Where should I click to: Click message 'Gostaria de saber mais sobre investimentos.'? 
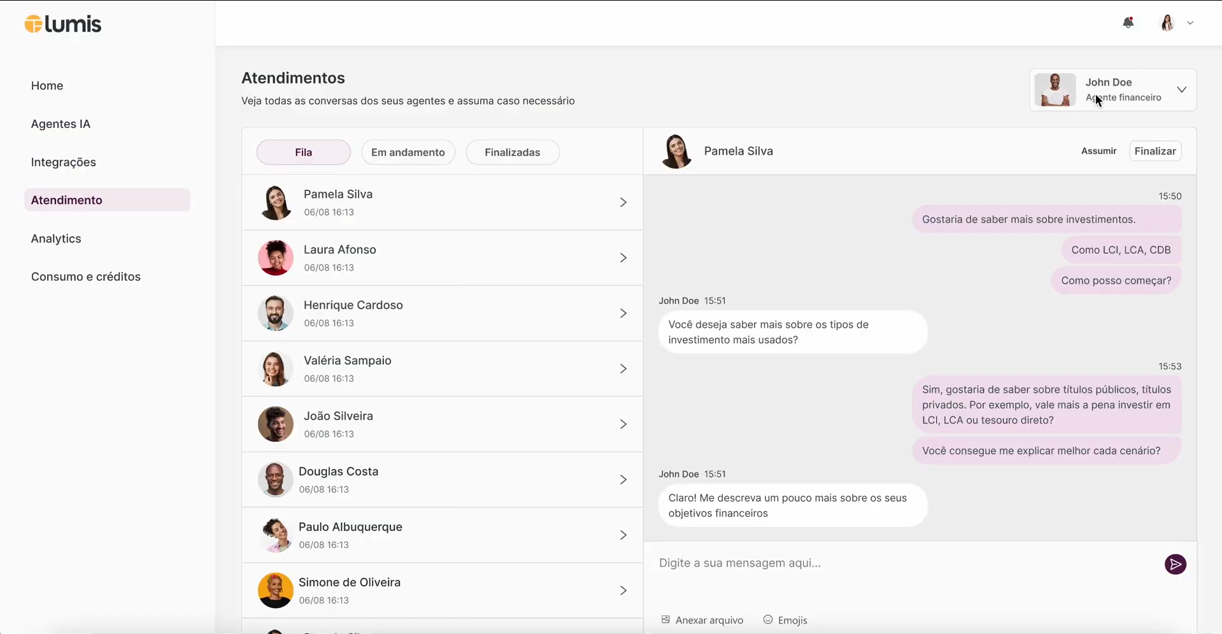pos(1047,219)
